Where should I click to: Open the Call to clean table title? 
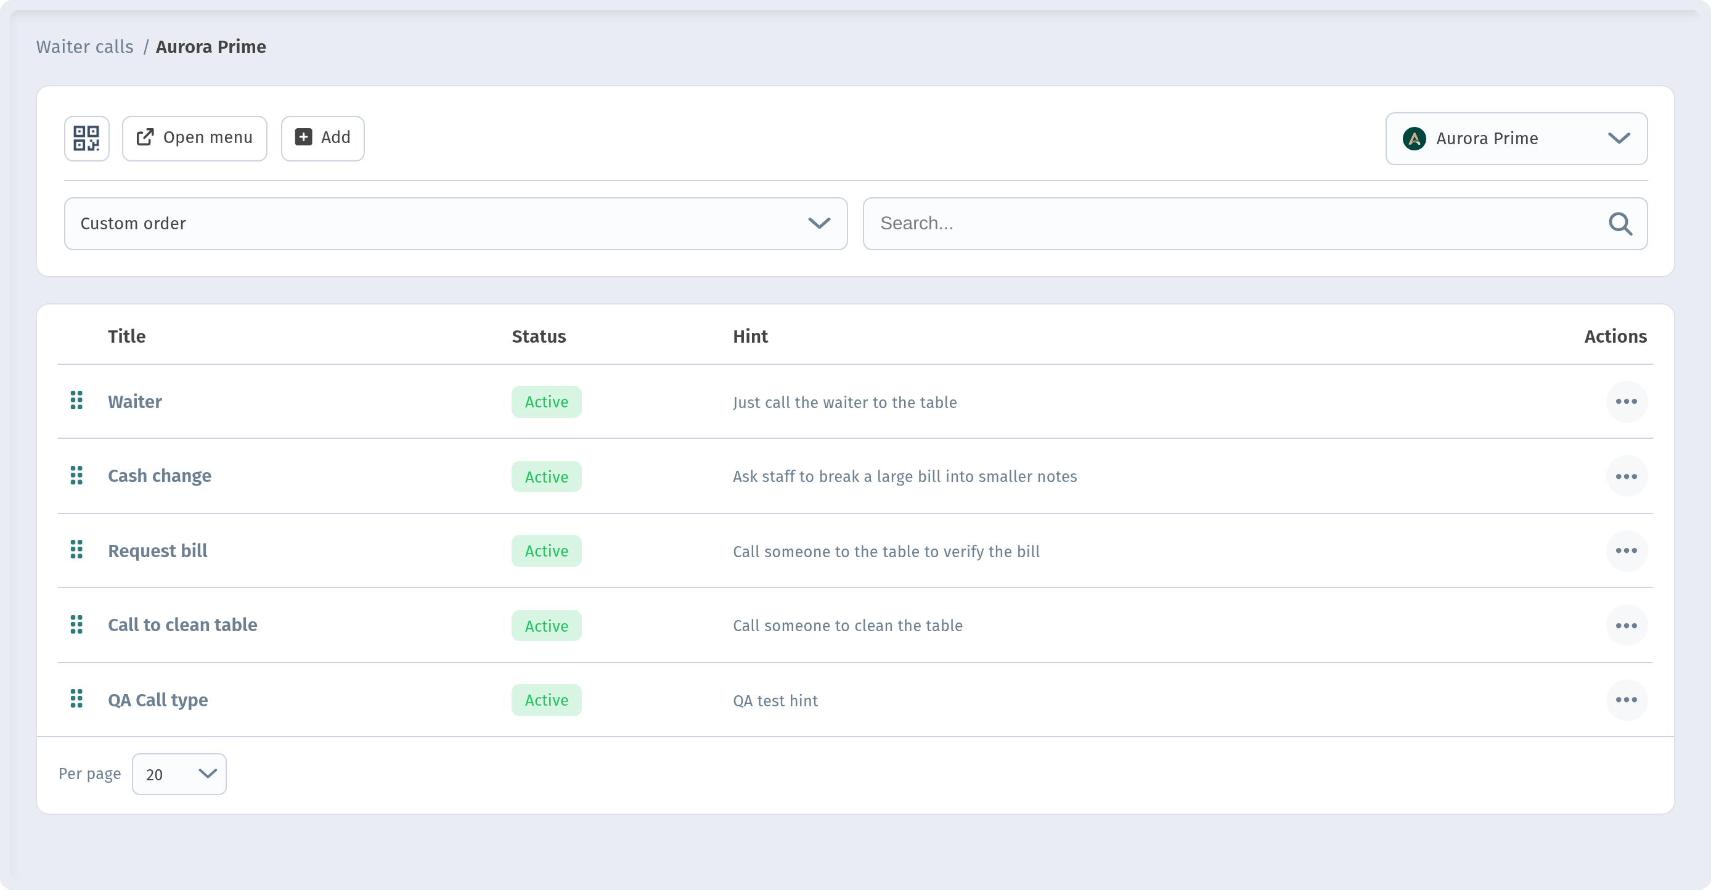coord(182,625)
